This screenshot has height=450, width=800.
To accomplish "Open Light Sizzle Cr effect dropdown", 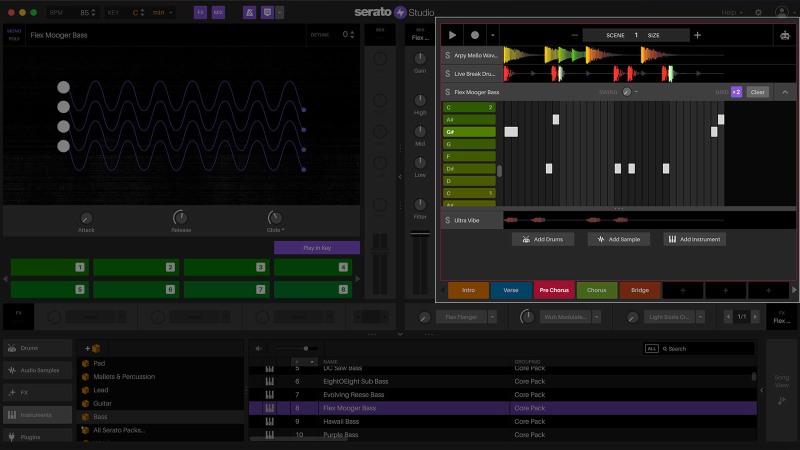I will coord(700,317).
